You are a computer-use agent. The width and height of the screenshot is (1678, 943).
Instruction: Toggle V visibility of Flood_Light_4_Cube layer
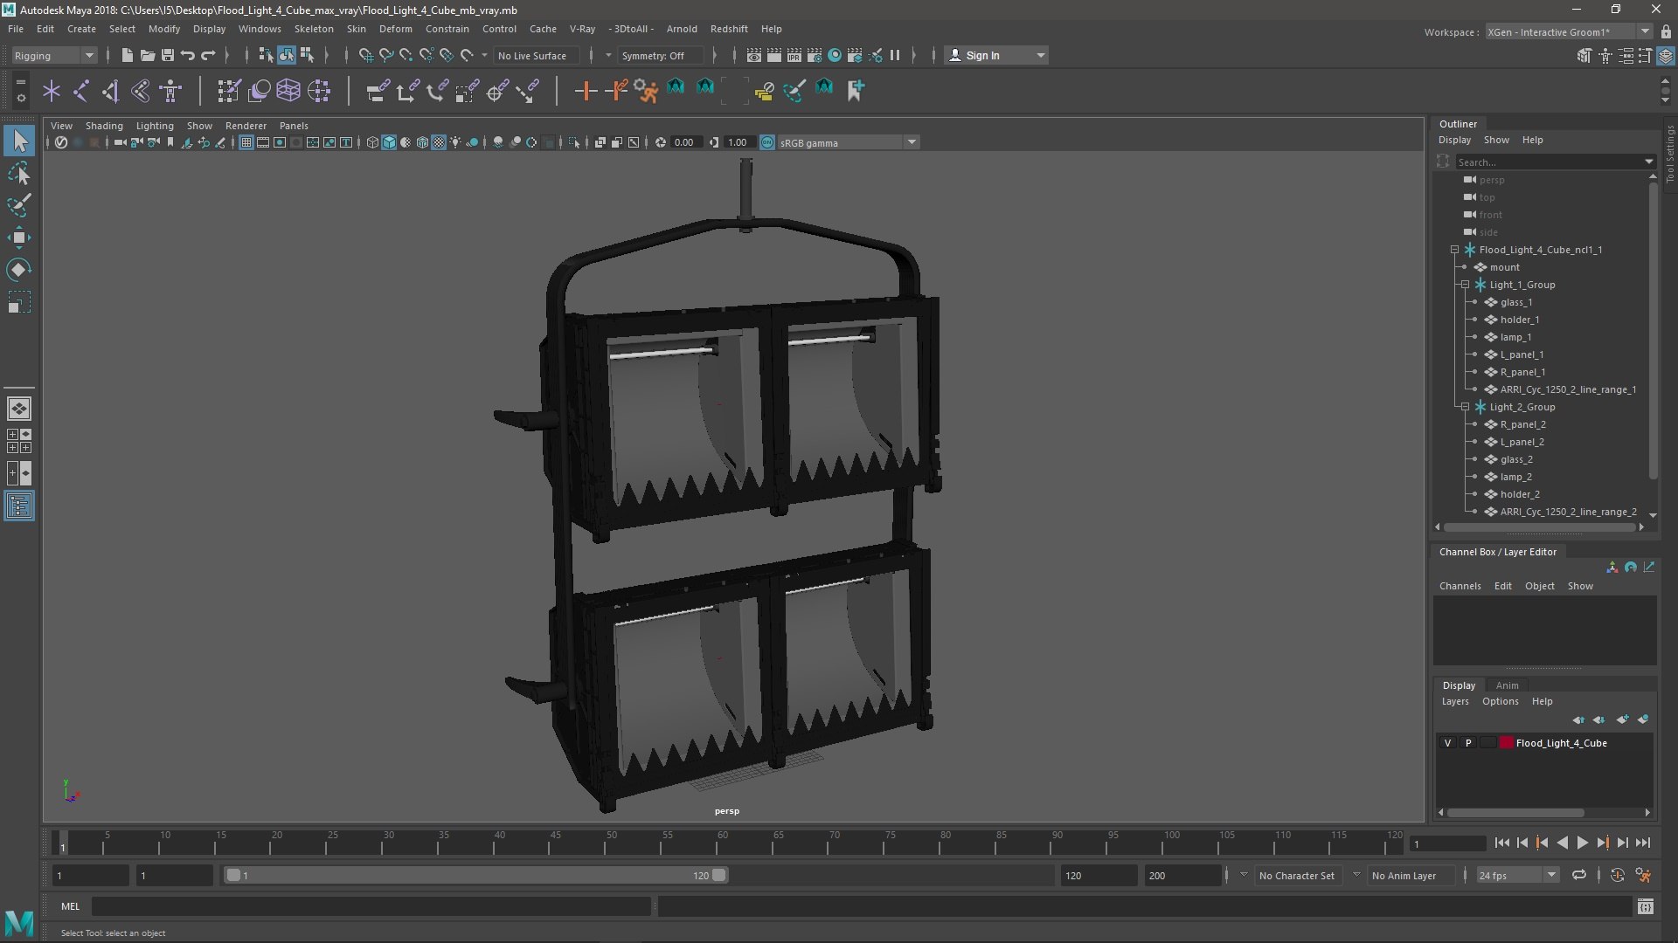[1447, 743]
